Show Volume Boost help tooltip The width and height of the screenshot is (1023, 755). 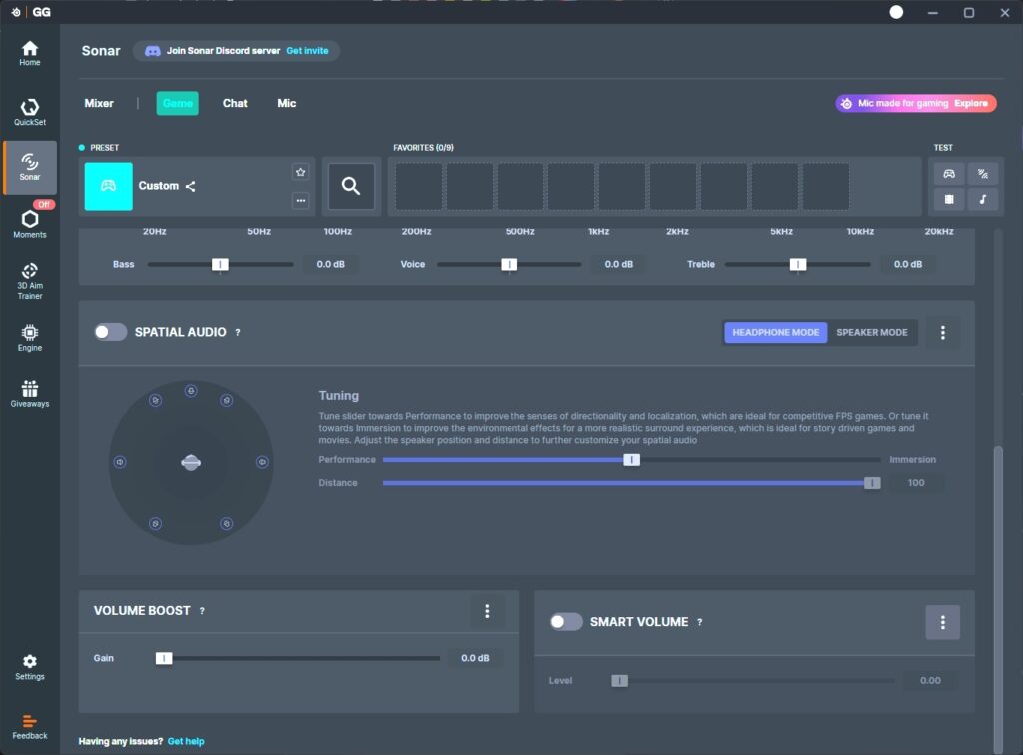click(202, 611)
